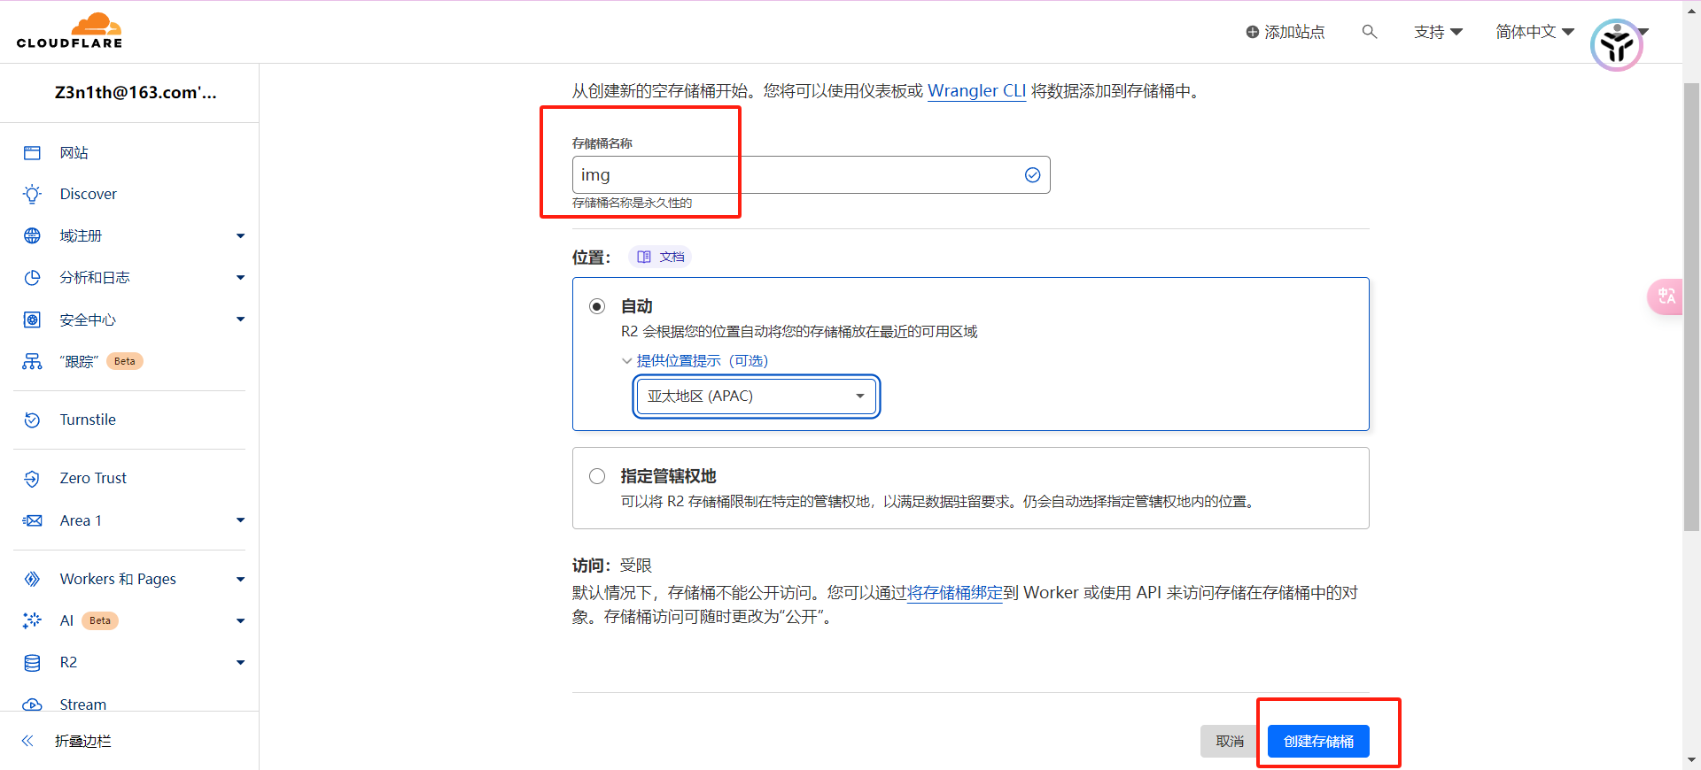
Task: Open the Stream sidebar item
Action: click(82, 704)
